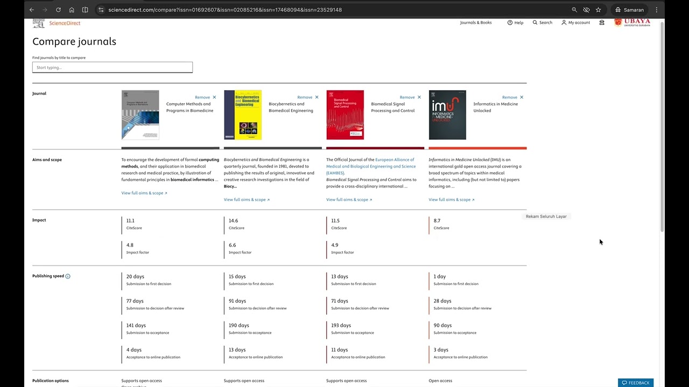The image size is (689, 387).
Task: Select '193 days' submission to acceptance
Action: (x=341, y=325)
